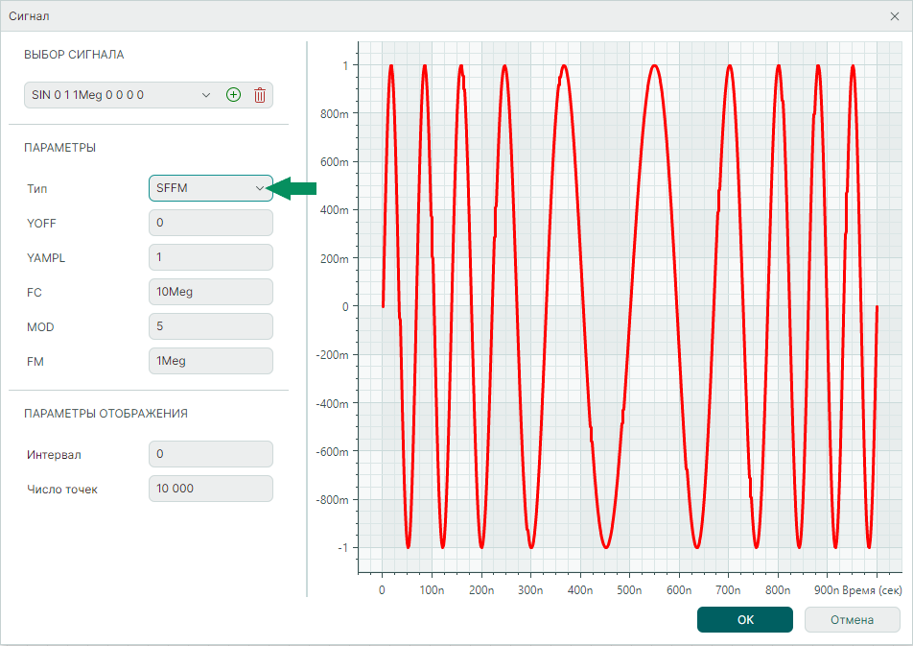
Task: Select the FC field containing 10Meg
Action: 211,292
